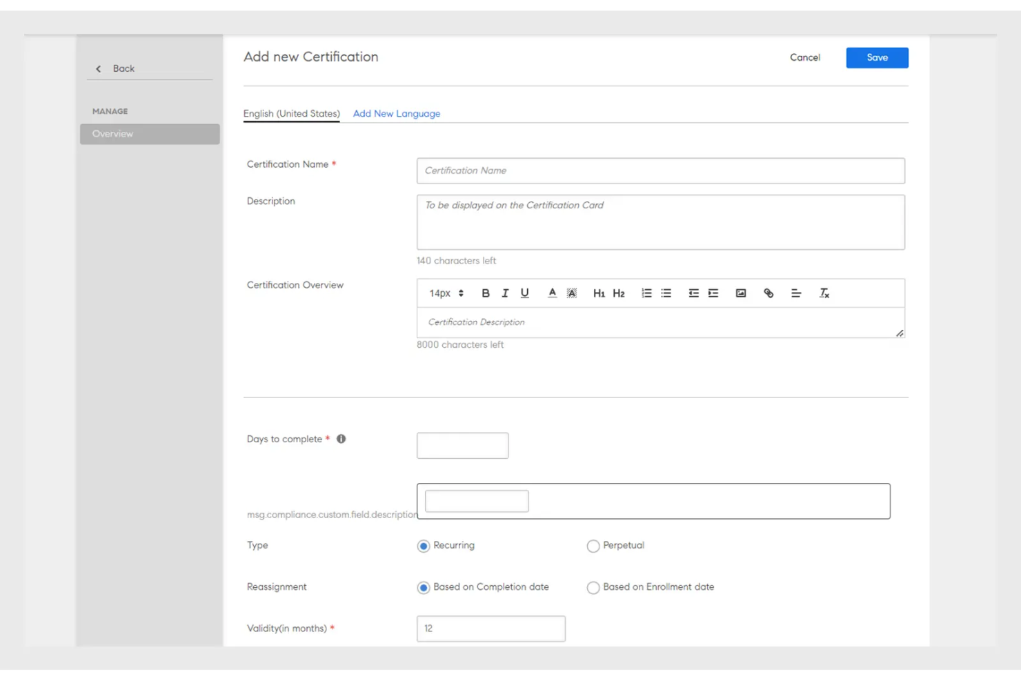Viewport: 1021px width, 681px height.
Task: Open the Add New Language tab
Action: 397,113
